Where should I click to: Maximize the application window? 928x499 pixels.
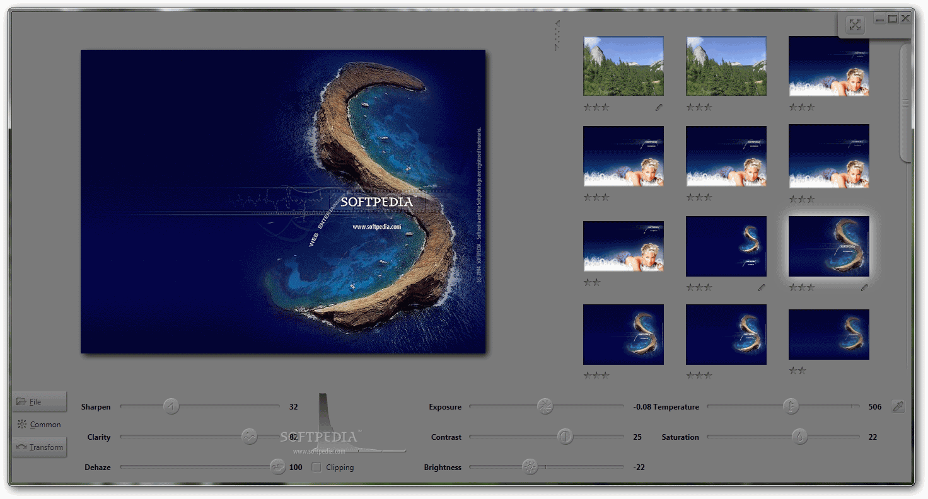click(893, 19)
